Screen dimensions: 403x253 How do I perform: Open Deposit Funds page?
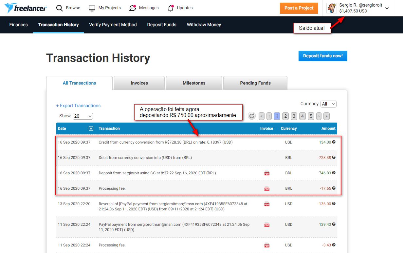point(162,25)
